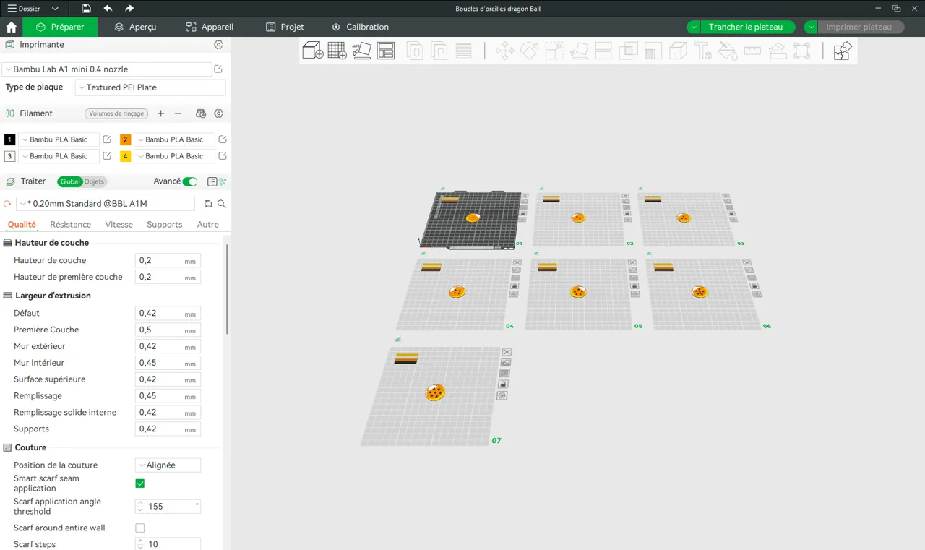Edit the Bambu Lab A1 mini printer preset
This screenshot has height=550, width=925.
tap(218, 69)
